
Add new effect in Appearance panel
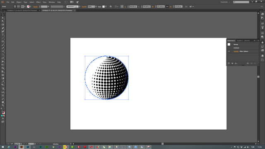(x=236, y=63)
